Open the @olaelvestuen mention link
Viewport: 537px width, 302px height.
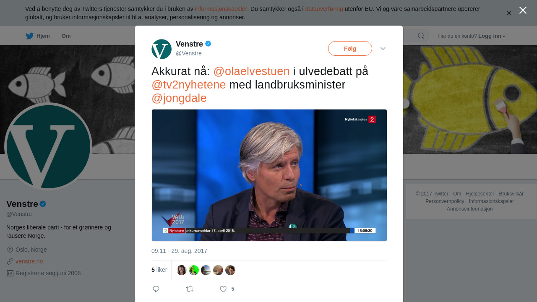coord(251,71)
